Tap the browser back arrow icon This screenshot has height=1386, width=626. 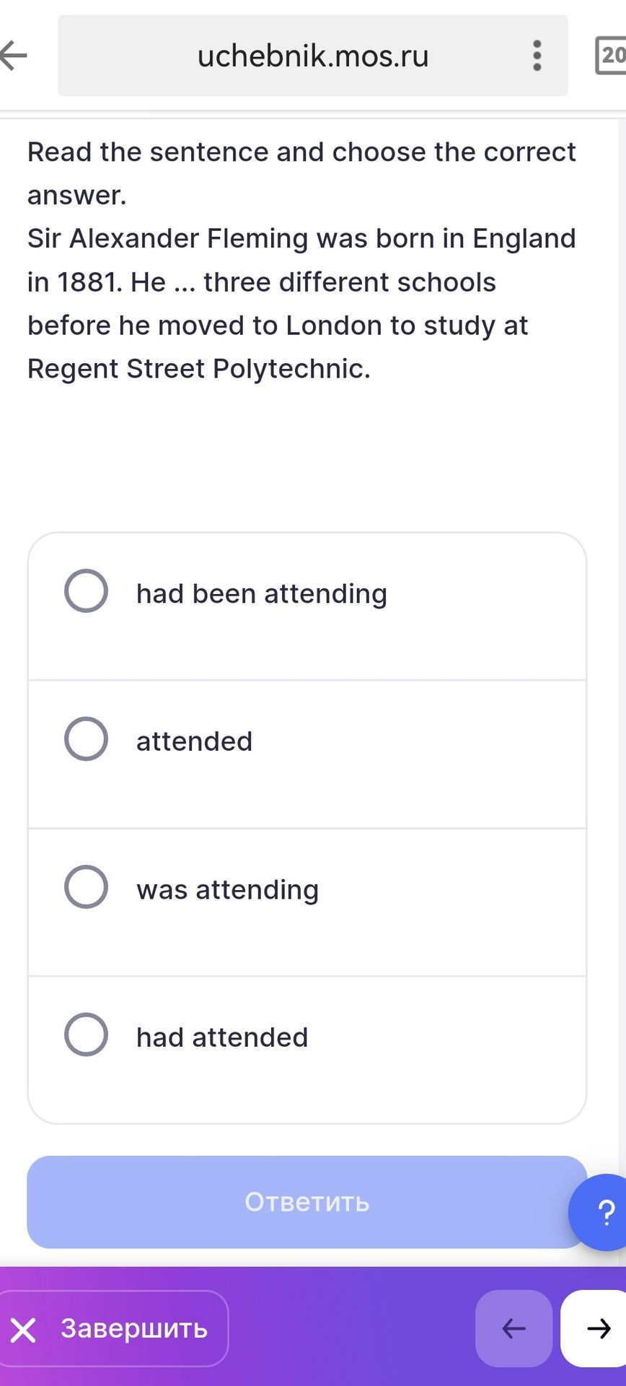pyautogui.click(x=13, y=56)
